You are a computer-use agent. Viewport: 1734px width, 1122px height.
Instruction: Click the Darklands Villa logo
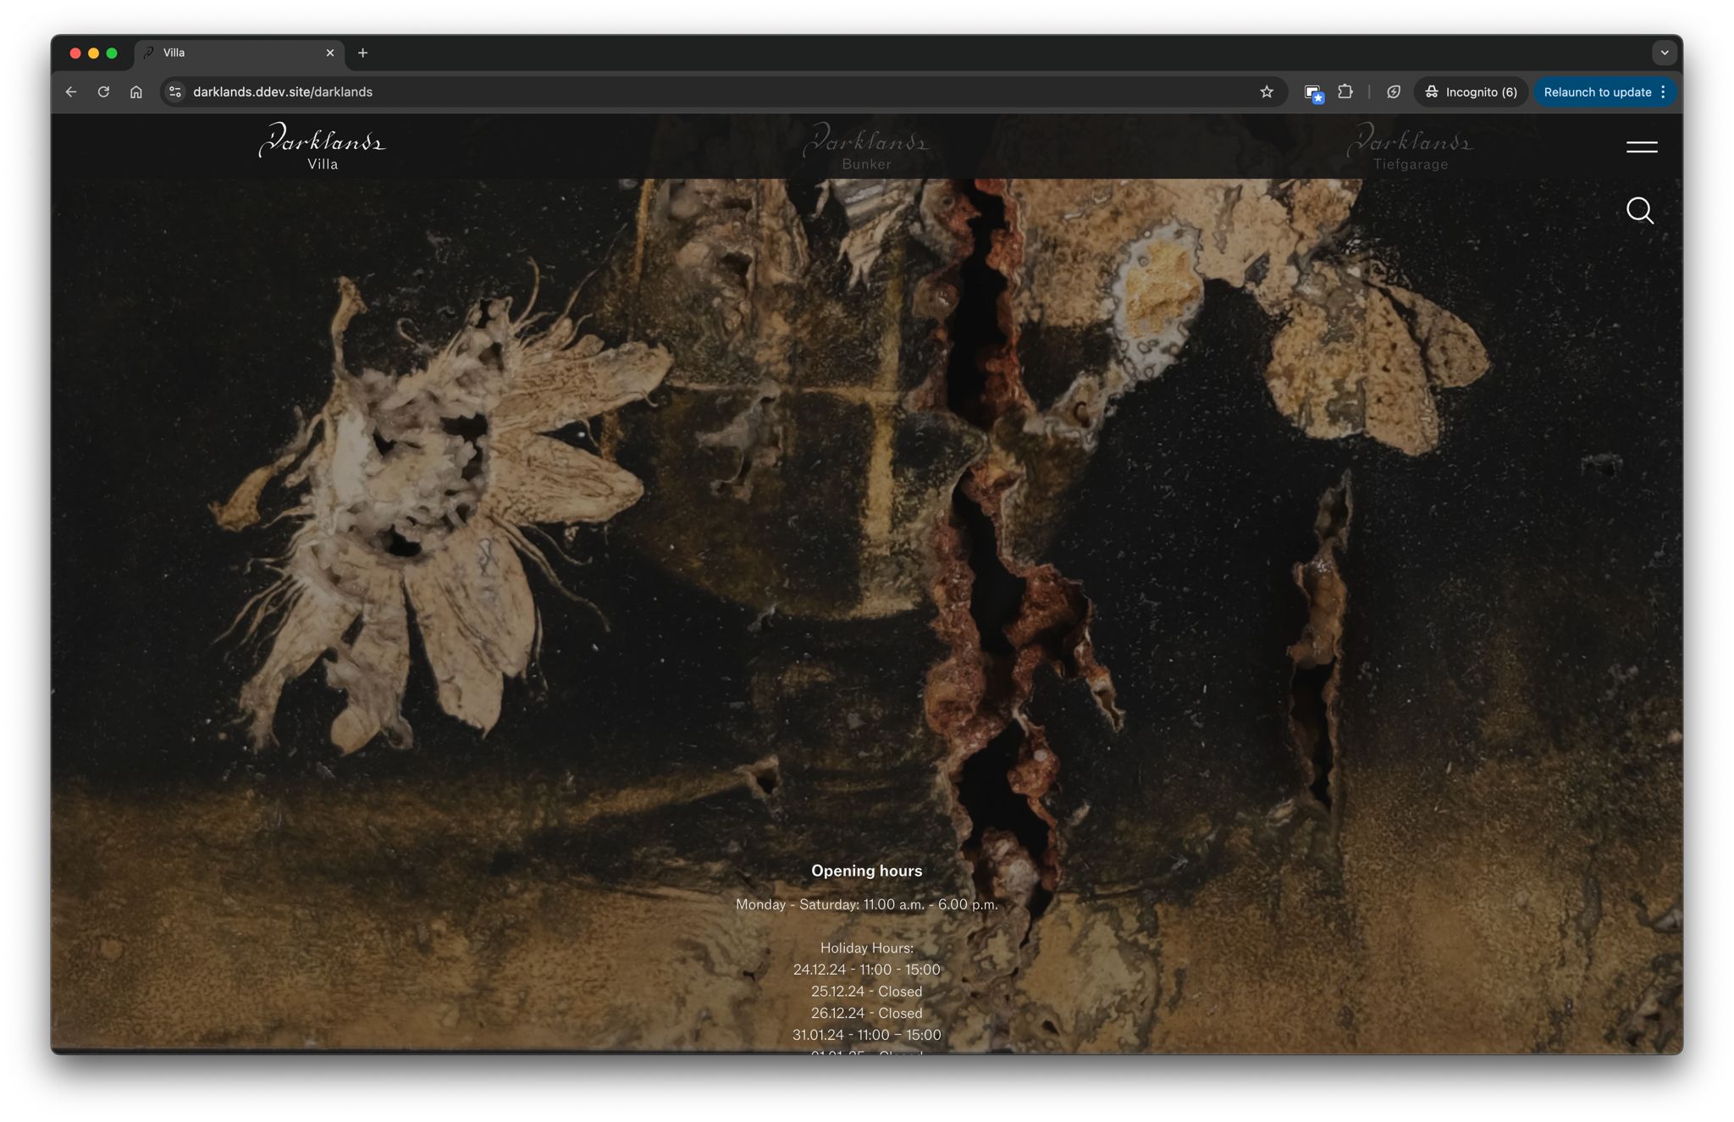323,147
